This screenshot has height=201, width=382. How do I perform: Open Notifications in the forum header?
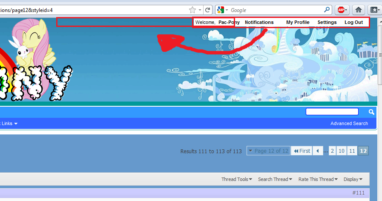pyautogui.click(x=259, y=22)
